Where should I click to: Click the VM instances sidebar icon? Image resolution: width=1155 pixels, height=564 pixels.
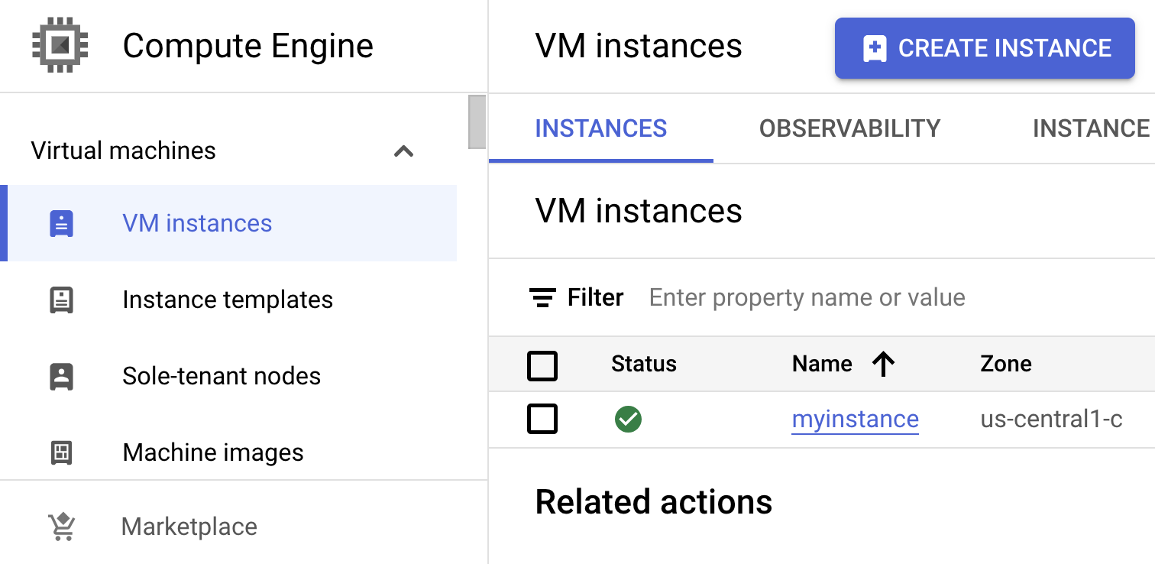[x=61, y=223]
